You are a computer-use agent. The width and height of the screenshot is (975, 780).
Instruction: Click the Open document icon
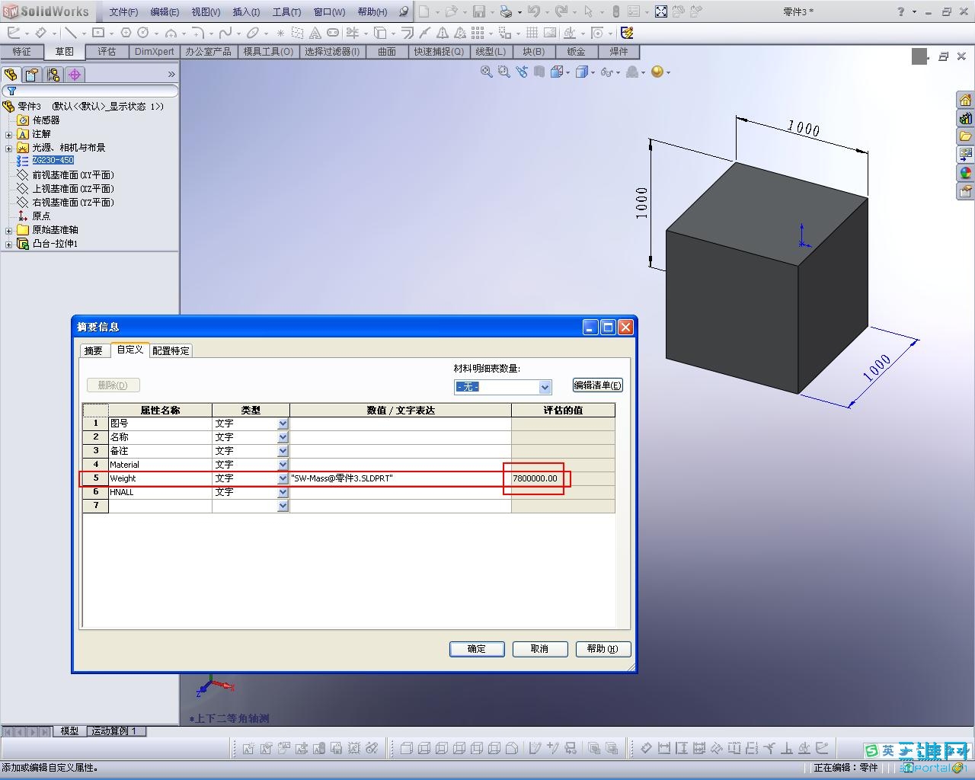coord(451,11)
